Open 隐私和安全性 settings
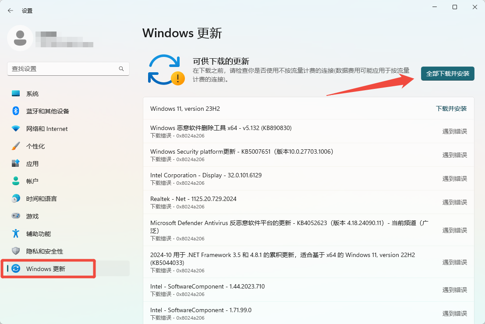The width and height of the screenshot is (485, 324). pyautogui.click(x=68, y=251)
